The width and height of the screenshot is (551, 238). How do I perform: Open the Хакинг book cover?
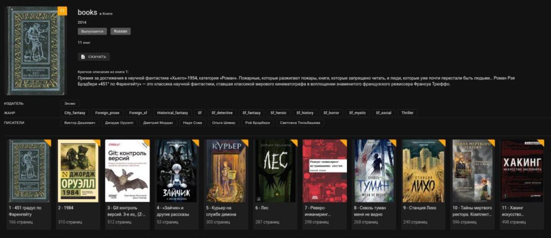pos(522,171)
